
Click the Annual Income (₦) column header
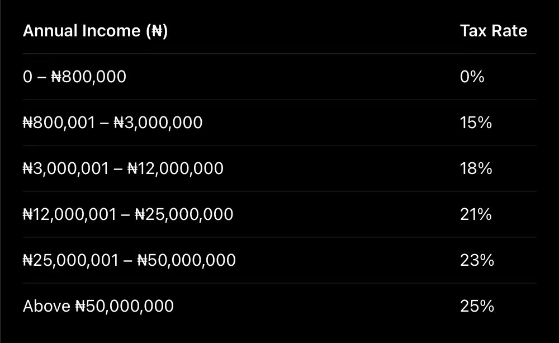pos(95,31)
